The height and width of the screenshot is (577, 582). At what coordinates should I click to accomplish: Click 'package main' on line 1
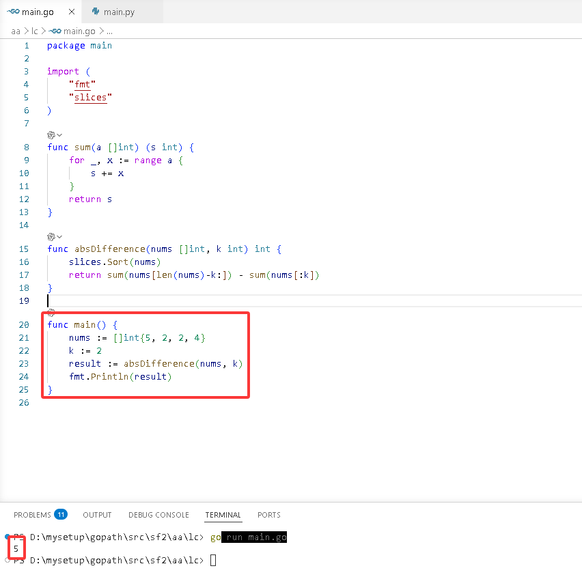point(79,46)
